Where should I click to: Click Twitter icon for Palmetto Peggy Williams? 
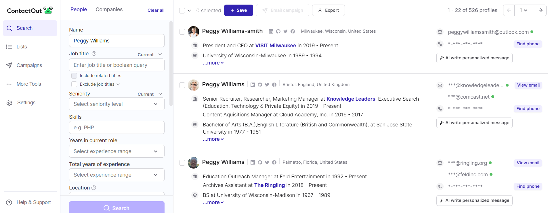coord(267,163)
